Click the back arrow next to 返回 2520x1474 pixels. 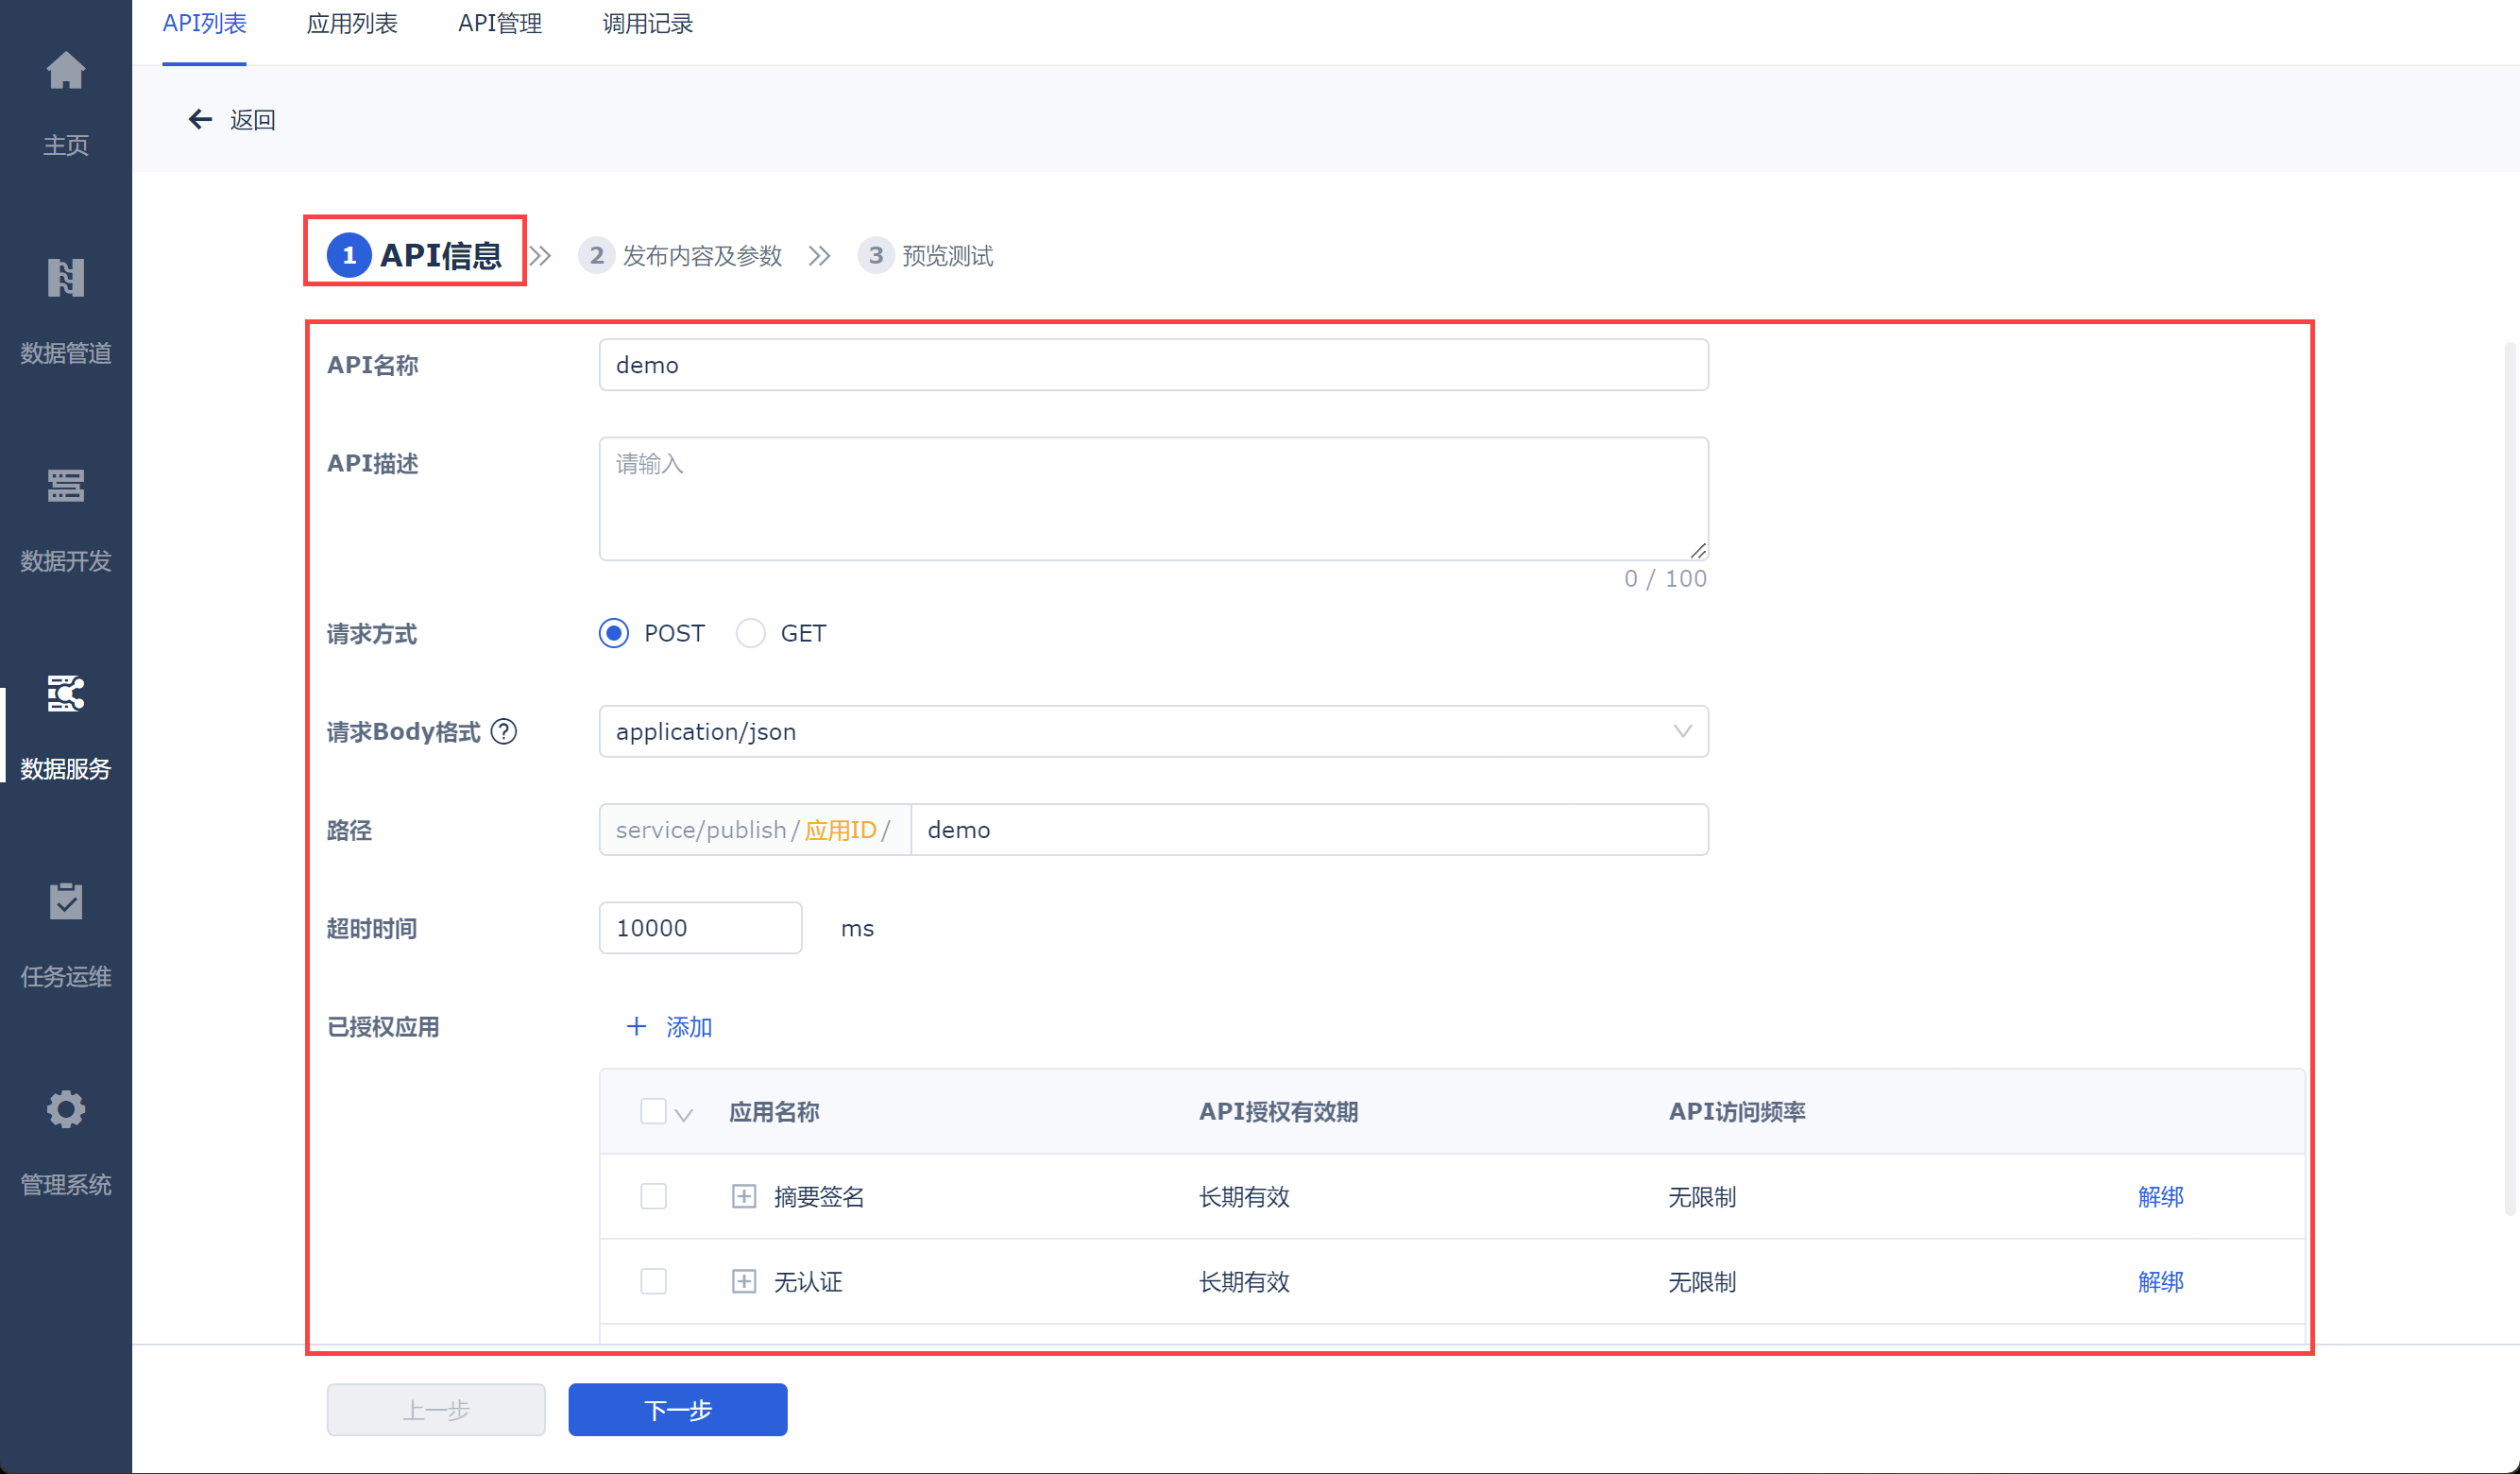tap(200, 120)
